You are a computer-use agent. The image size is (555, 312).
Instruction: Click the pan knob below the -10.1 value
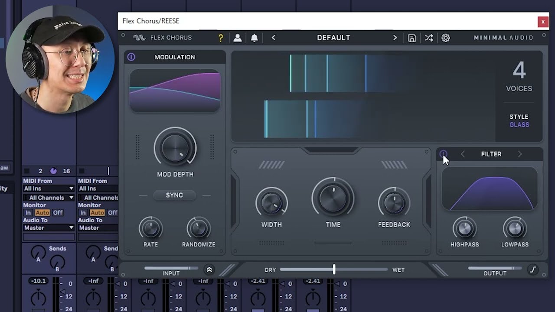click(39, 298)
